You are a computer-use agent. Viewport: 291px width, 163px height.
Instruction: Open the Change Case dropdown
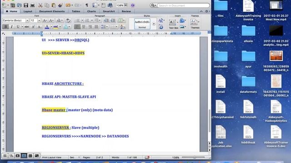pos(60,20)
